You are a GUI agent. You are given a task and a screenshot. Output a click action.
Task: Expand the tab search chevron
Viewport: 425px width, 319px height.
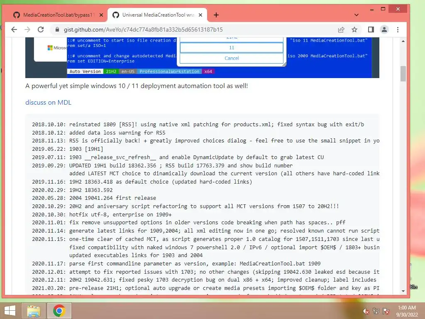tap(357, 15)
